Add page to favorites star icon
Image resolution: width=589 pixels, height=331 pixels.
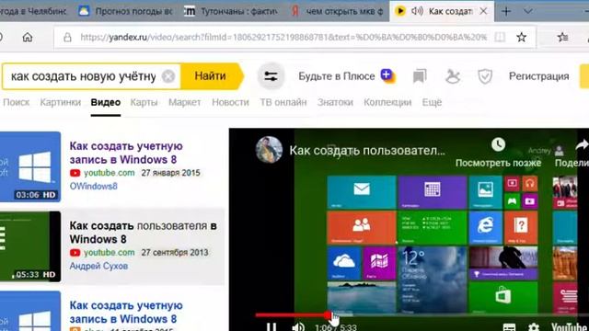pos(521,37)
